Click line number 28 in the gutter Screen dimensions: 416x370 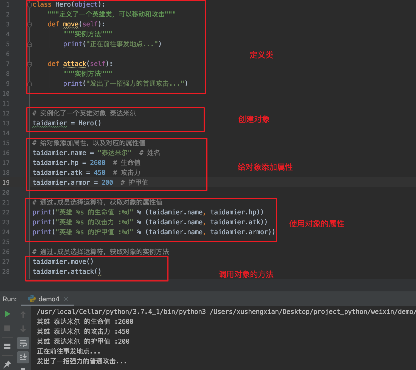tap(6, 272)
